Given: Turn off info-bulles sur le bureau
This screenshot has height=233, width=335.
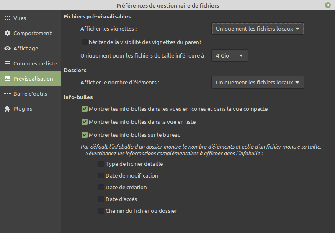Looking at the screenshot, I should click(x=85, y=135).
